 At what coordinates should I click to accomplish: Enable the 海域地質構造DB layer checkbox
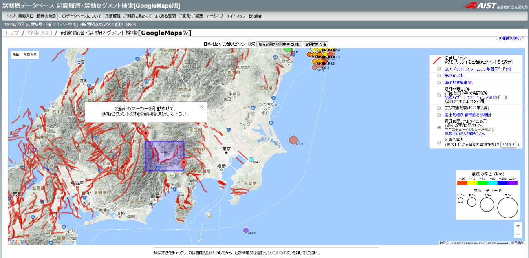coord(439,82)
